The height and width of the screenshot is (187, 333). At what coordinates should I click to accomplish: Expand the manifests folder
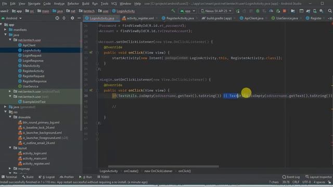click(x=5, y=30)
